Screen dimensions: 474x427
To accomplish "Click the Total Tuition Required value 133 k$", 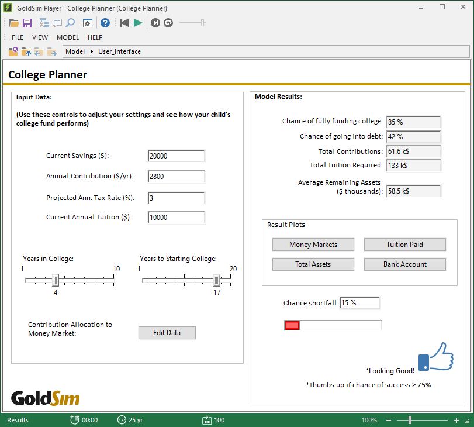I will click(413, 166).
